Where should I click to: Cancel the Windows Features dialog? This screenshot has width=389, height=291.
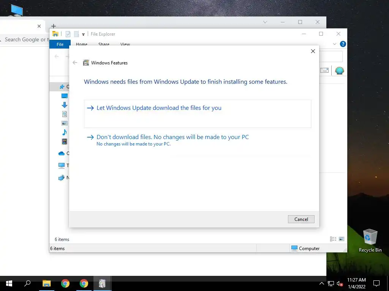pyautogui.click(x=301, y=219)
